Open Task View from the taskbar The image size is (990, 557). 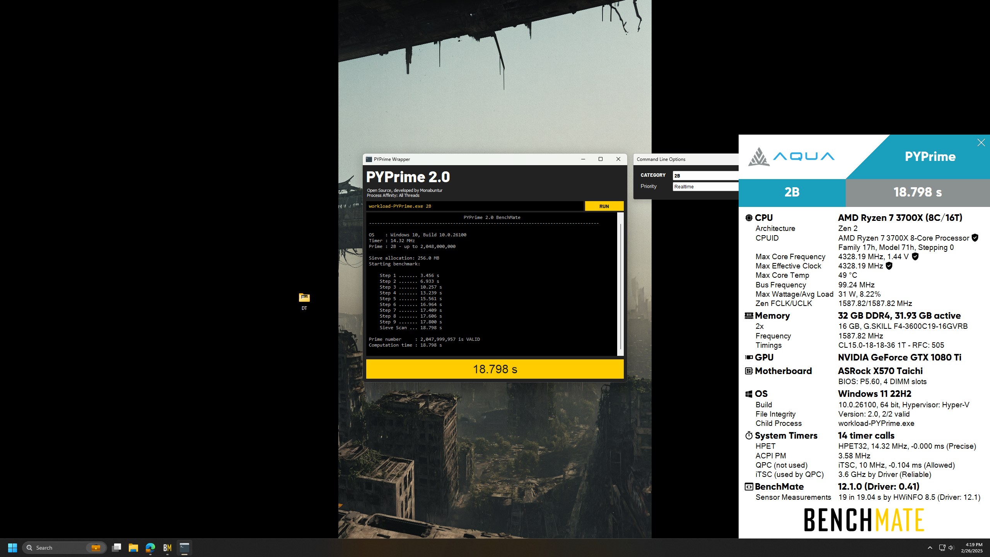(x=116, y=548)
